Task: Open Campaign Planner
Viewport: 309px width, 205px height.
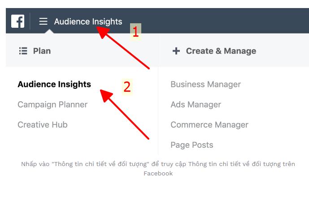Action: (52, 105)
